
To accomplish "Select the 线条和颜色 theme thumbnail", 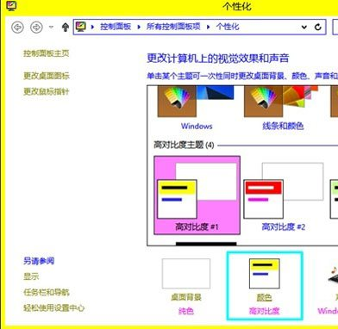I will coord(281,101).
